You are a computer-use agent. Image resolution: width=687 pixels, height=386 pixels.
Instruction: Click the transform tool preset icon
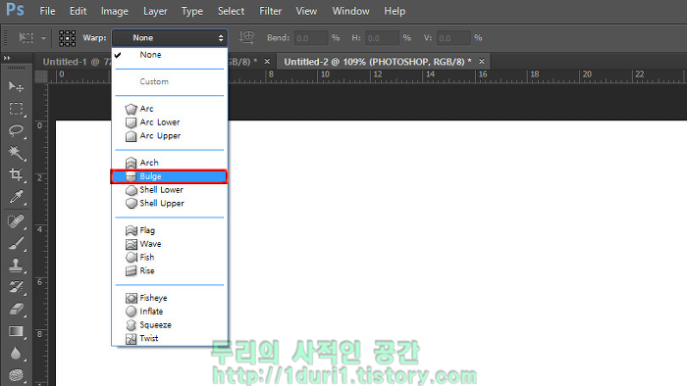coord(26,38)
